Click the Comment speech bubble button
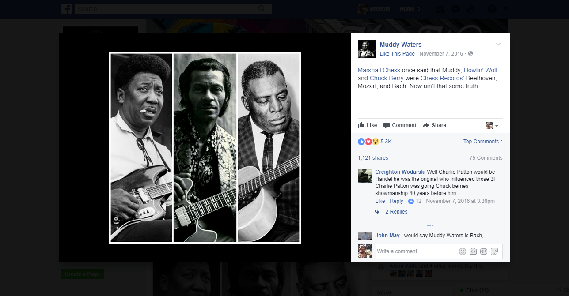Image resolution: width=569 pixels, height=296 pixels. [x=400, y=125]
